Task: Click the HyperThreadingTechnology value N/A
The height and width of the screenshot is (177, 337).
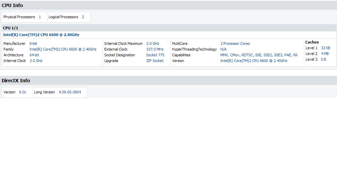Action: click(x=223, y=50)
